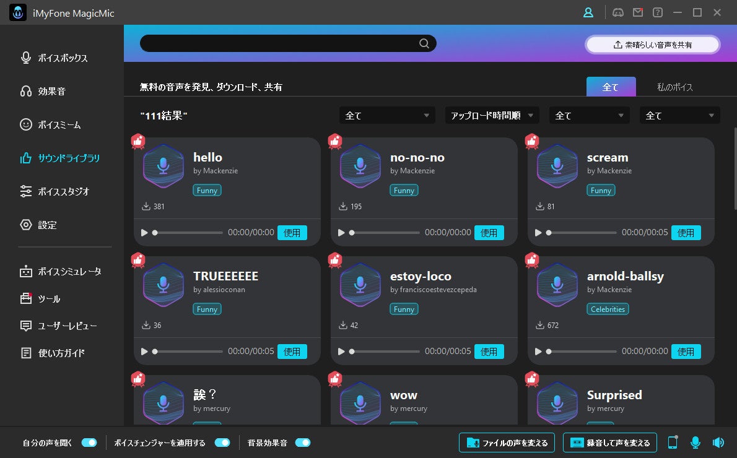Toggle ボイスチェンジャーを適用する switch
The width and height of the screenshot is (737, 458).
pyautogui.click(x=222, y=443)
